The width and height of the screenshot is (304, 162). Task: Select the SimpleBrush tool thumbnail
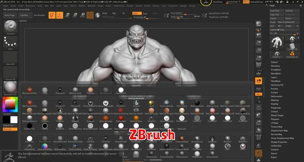pos(292,55)
